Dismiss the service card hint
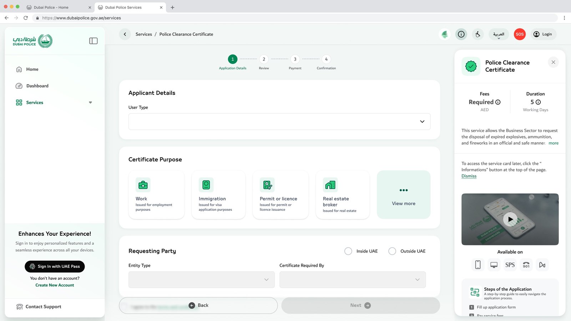The image size is (571, 321). click(469, 176)
